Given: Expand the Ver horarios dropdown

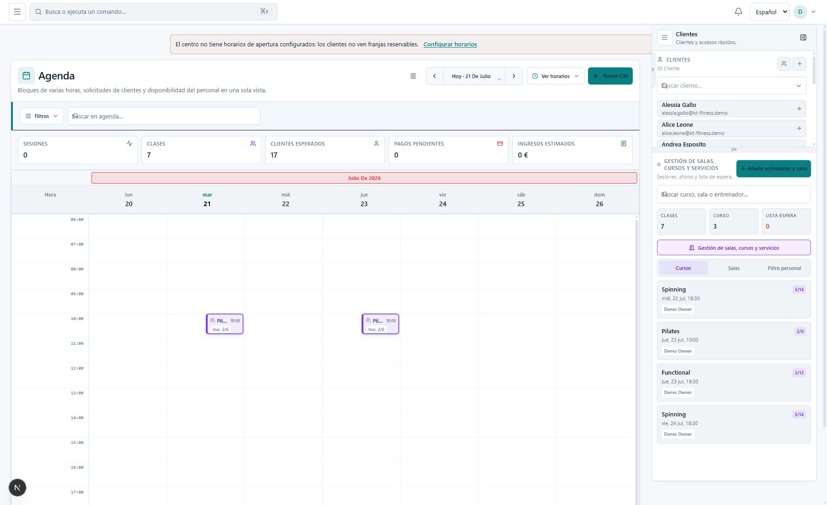Looking at the screenshot, I should [555, 76].
